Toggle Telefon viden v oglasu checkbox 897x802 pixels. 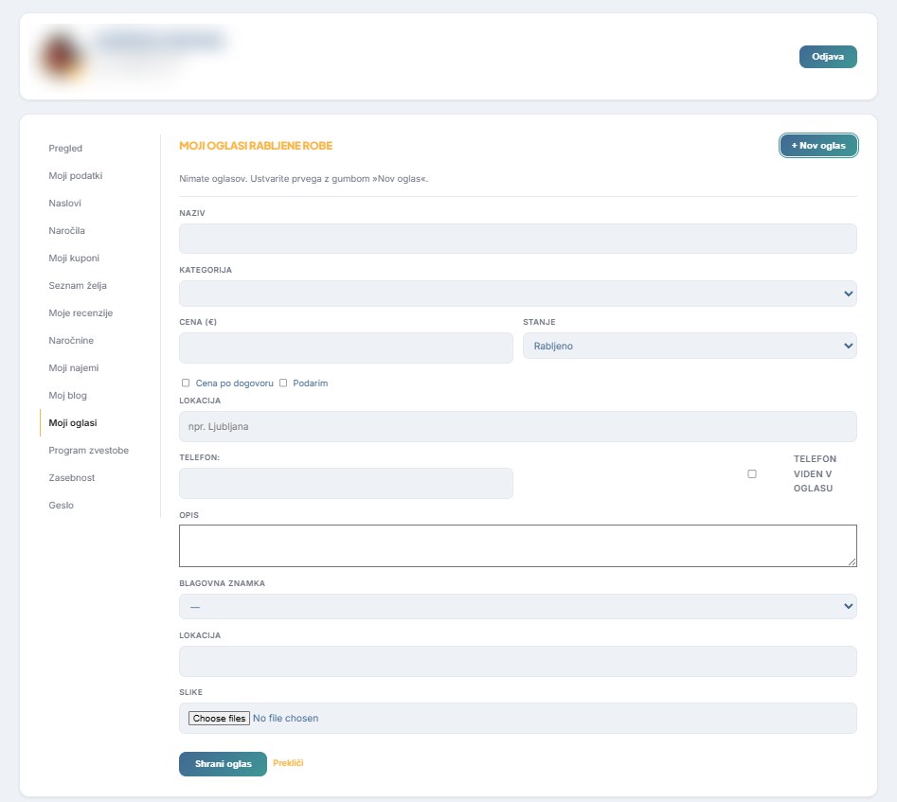[752, 473]
